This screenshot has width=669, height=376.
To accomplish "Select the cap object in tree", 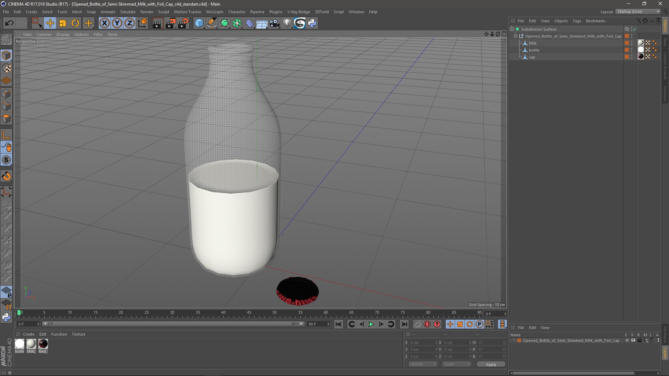I will point(532,57).
